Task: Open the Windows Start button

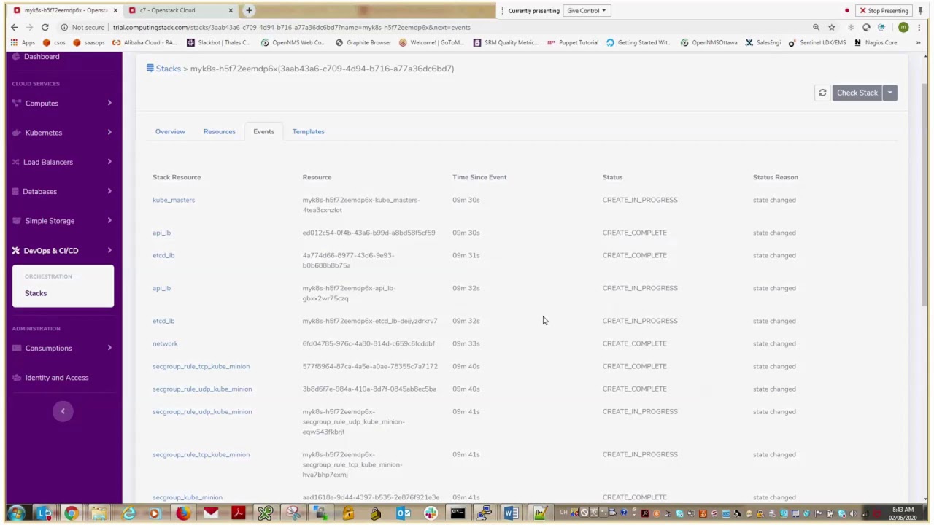Action: 16,513
